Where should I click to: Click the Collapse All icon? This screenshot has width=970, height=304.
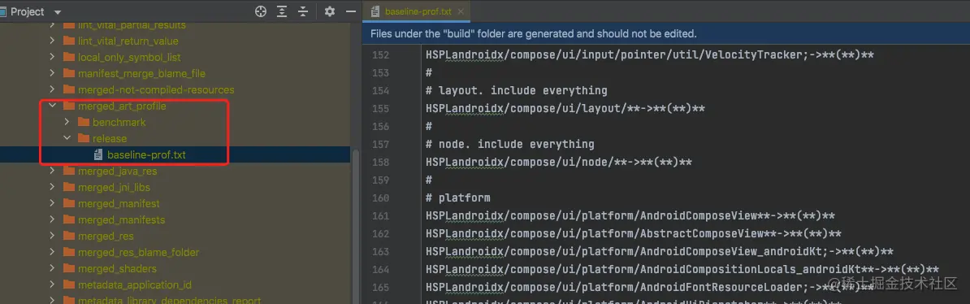(302, 11)
